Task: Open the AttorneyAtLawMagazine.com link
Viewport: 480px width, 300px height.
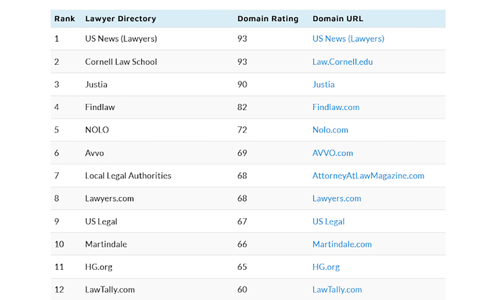Action: [368, 176]
